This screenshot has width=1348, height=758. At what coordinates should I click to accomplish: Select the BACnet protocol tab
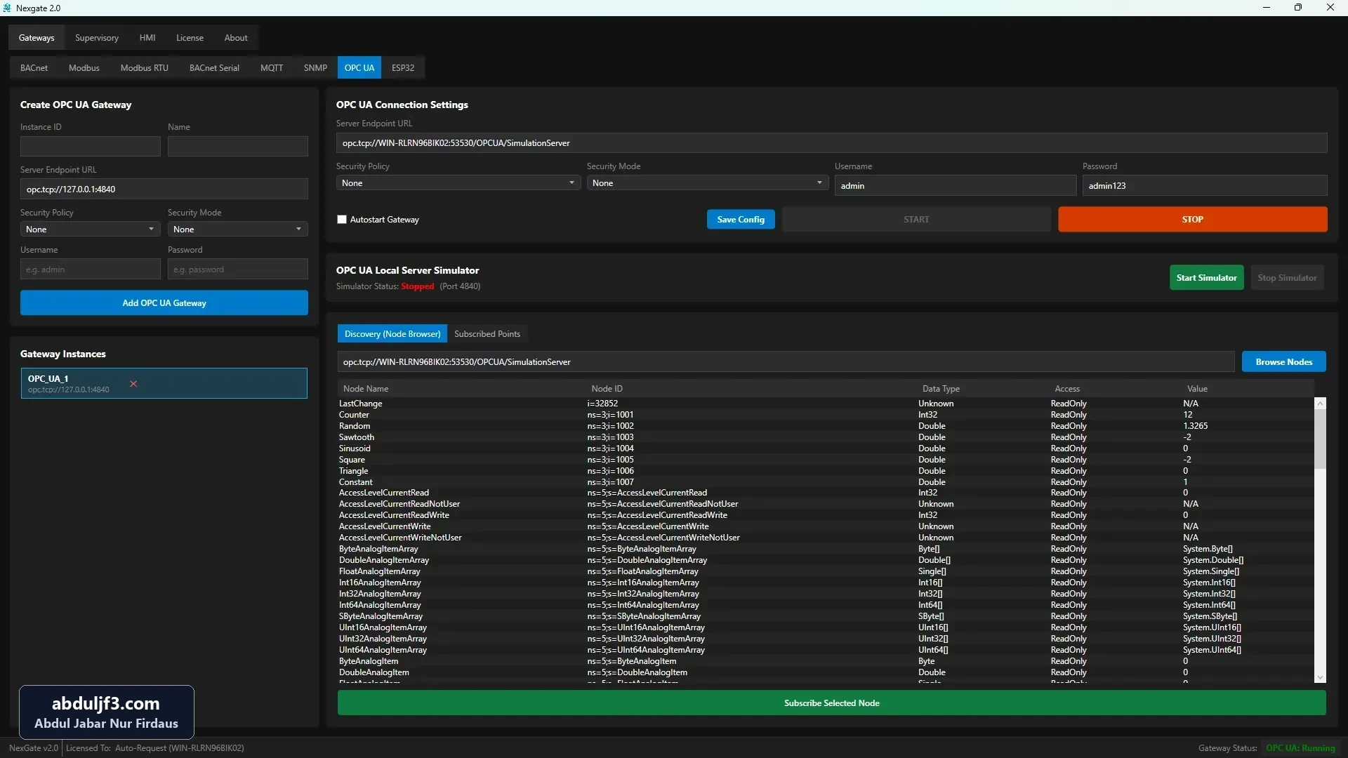pos(34,68)
